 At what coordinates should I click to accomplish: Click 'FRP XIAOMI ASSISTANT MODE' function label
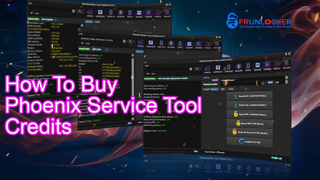(x=172, y=78)
